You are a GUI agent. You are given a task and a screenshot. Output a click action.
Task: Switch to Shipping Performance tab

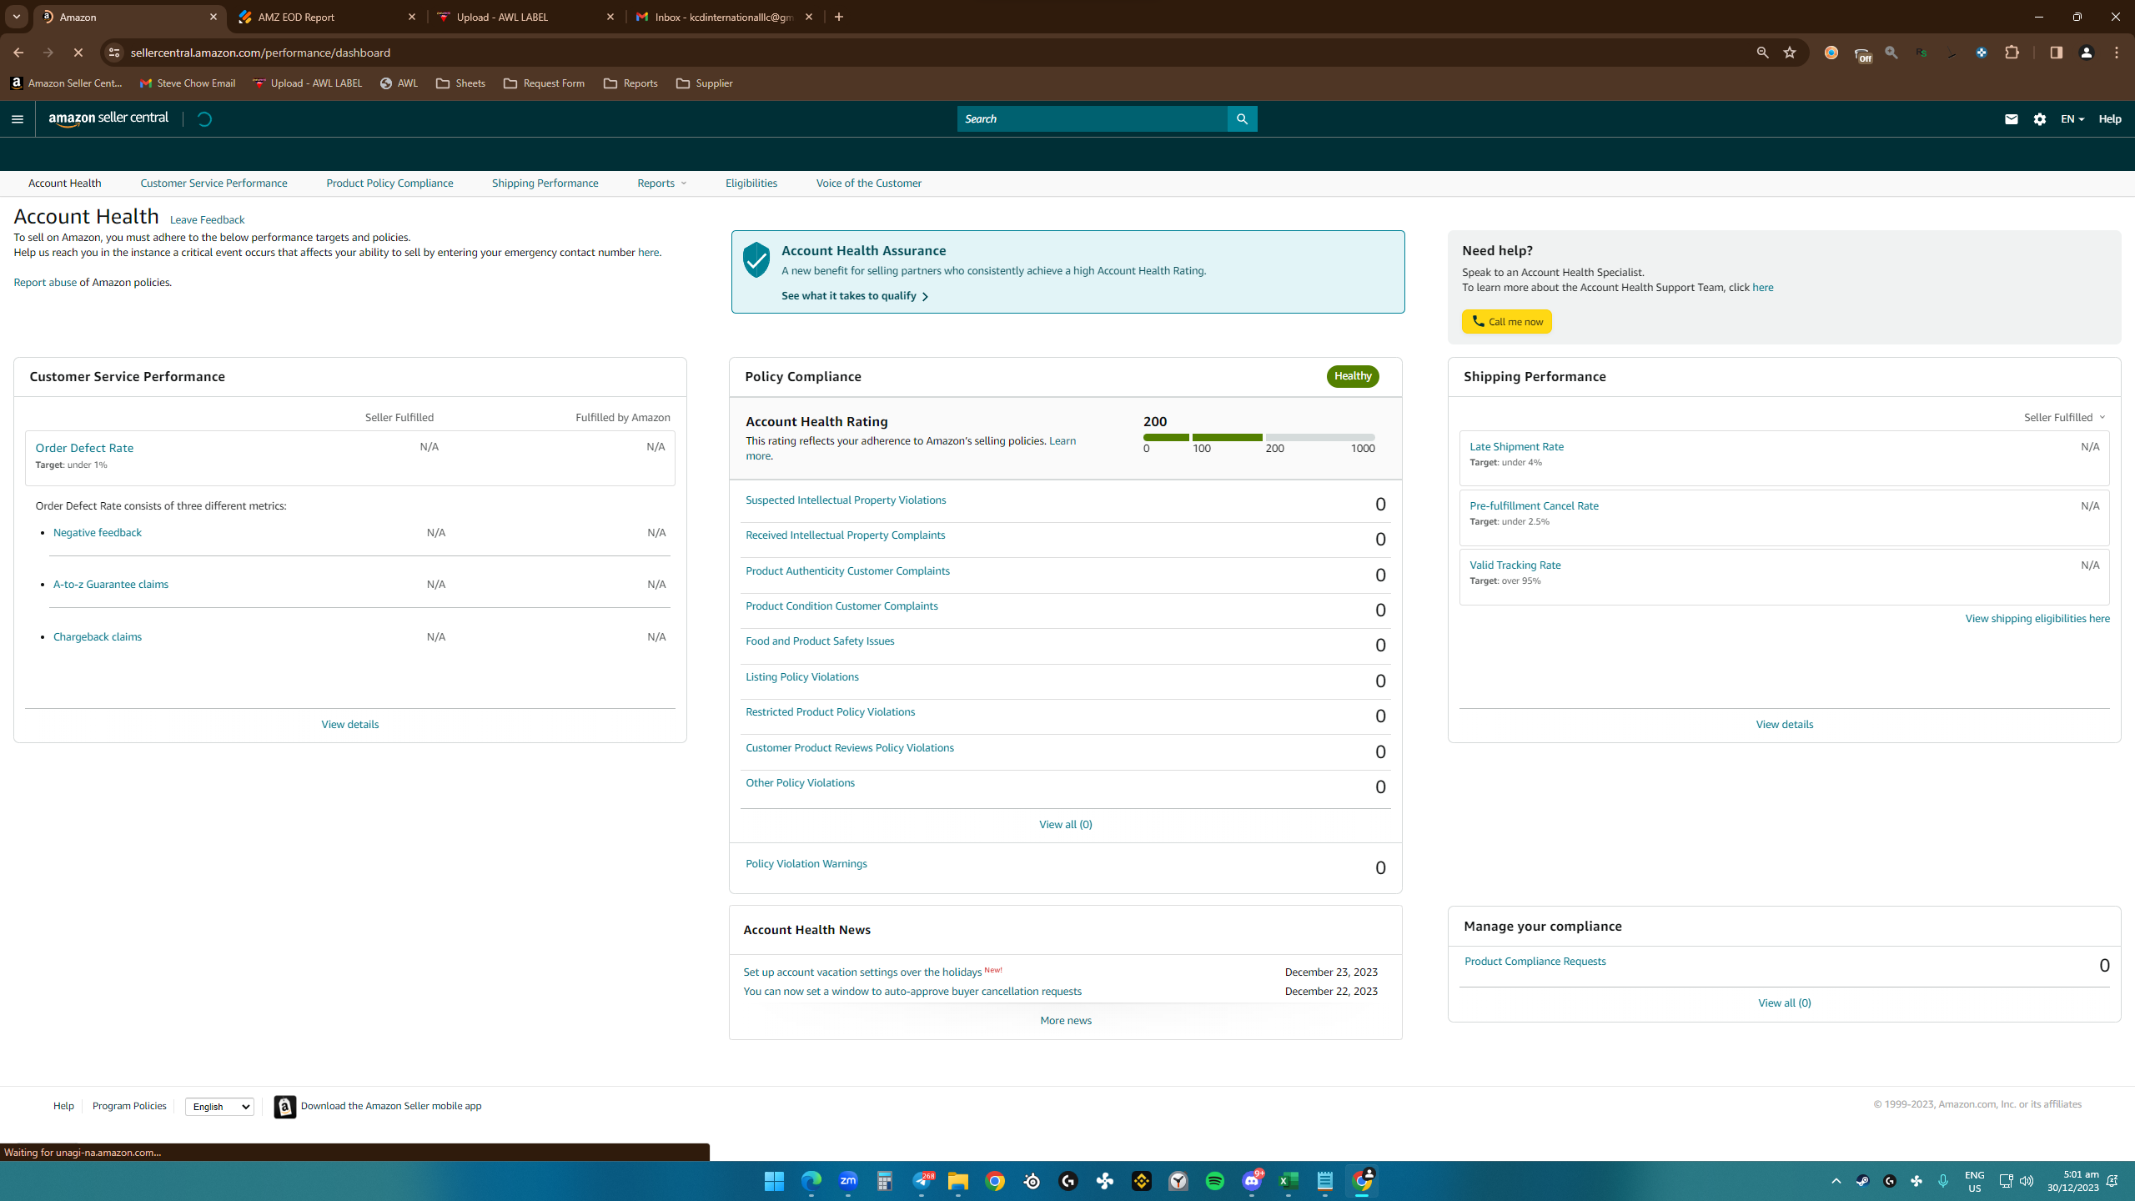tap(545, 183)
